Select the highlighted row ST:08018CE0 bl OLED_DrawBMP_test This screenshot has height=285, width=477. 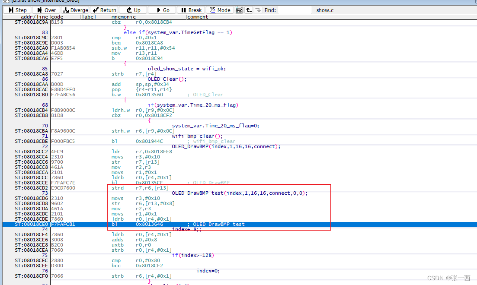coord(240,224)
